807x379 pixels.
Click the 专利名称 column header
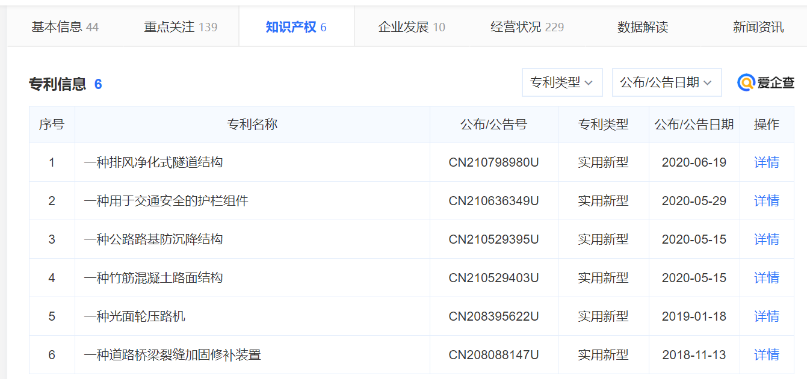coord(252,125)
